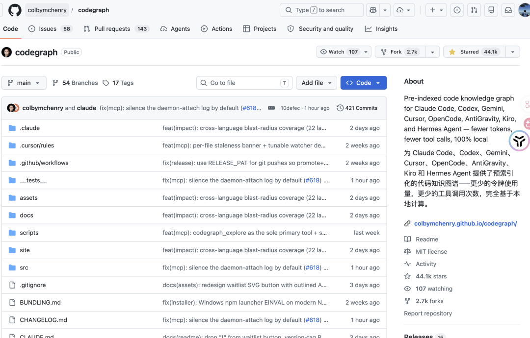Viewport: 530px width, 338px height.
Task: Open the repositories icon in the top header
Action: (491, 10)
